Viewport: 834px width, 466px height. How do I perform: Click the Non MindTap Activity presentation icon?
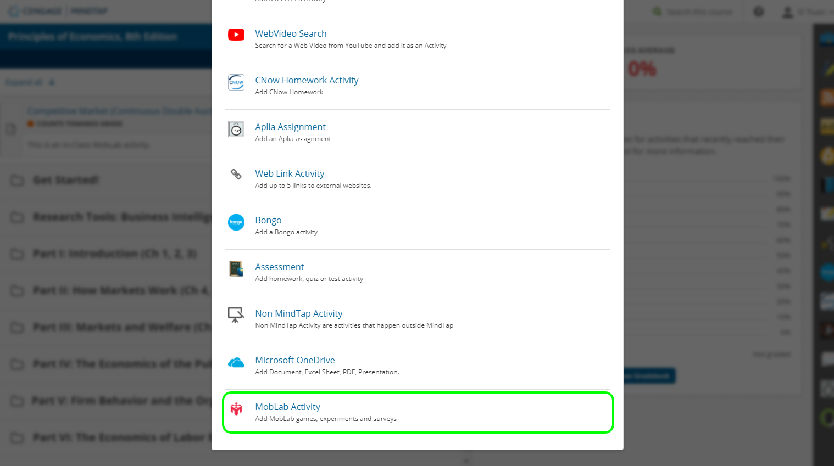236,315
